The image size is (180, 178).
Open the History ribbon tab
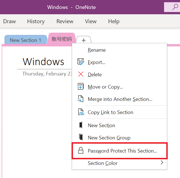click(x=36, y=21)
